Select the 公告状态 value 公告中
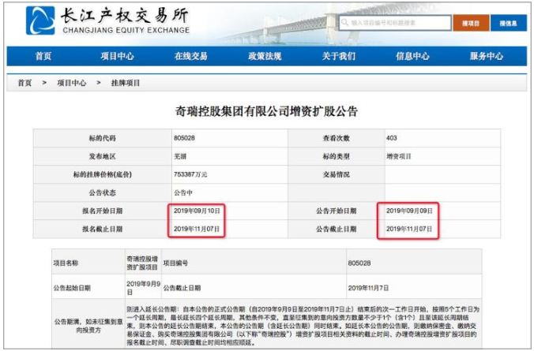534x351 pixels. pos(183,192)
